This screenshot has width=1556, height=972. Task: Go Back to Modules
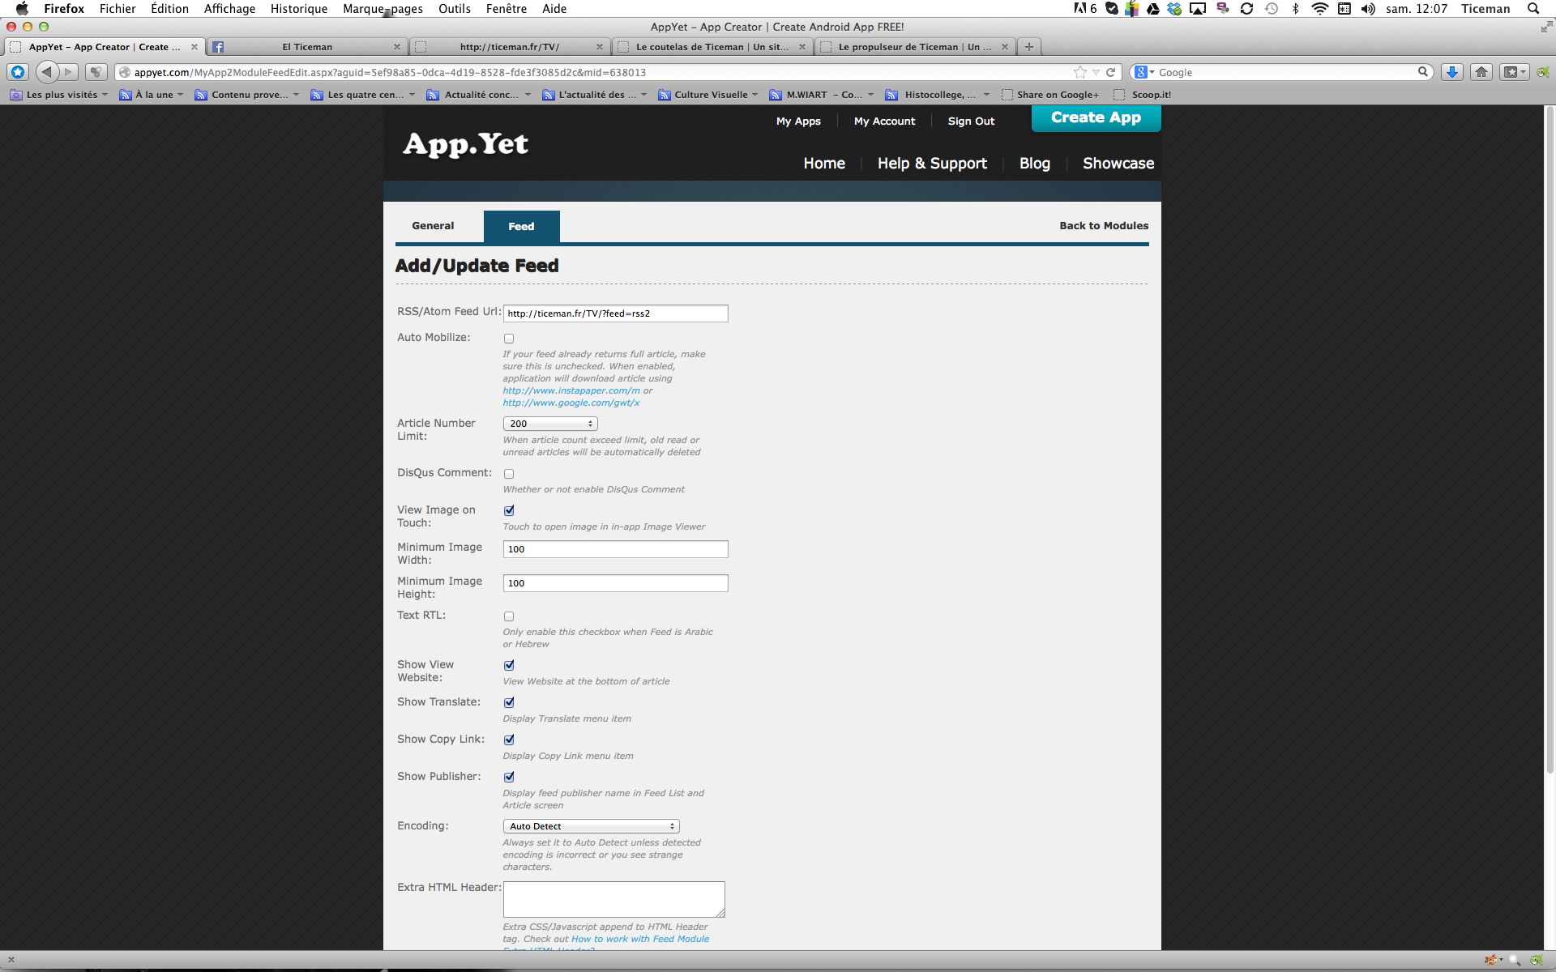1104,226
